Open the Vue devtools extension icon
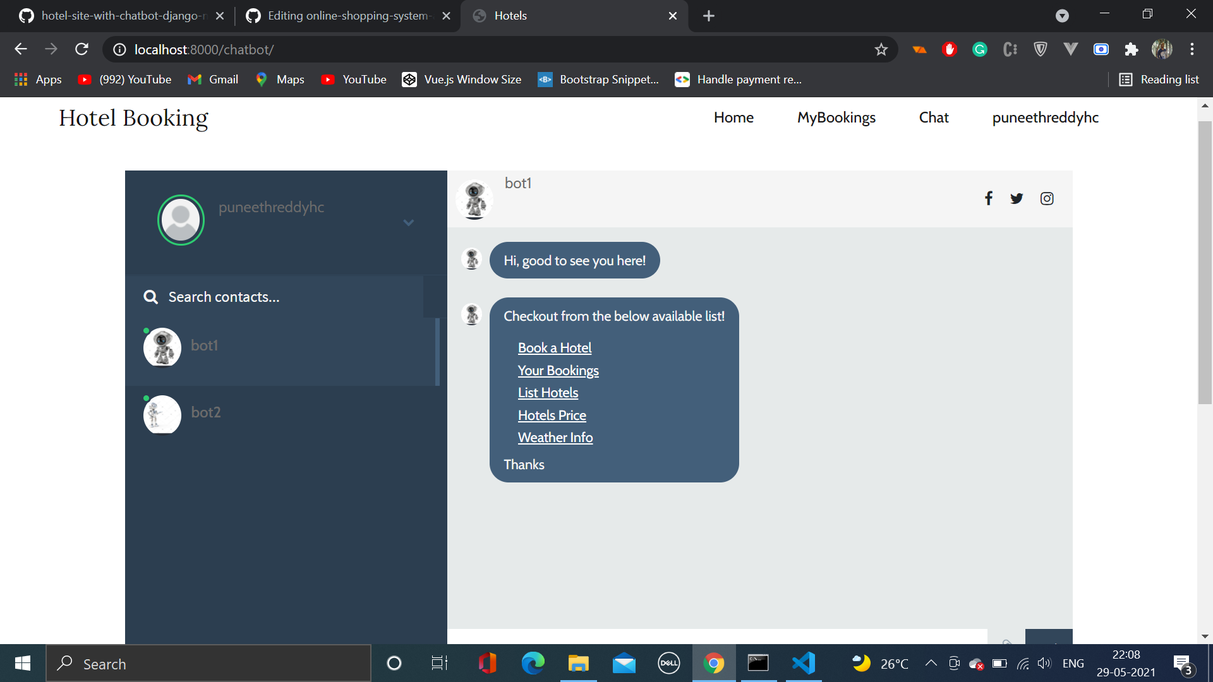The width and height of the screenshot is (1213, 682). (x=1071, y=49)
